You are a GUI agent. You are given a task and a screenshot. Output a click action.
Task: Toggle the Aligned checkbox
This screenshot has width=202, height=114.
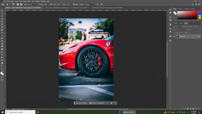pyautogui.click(x=74, y=4)
